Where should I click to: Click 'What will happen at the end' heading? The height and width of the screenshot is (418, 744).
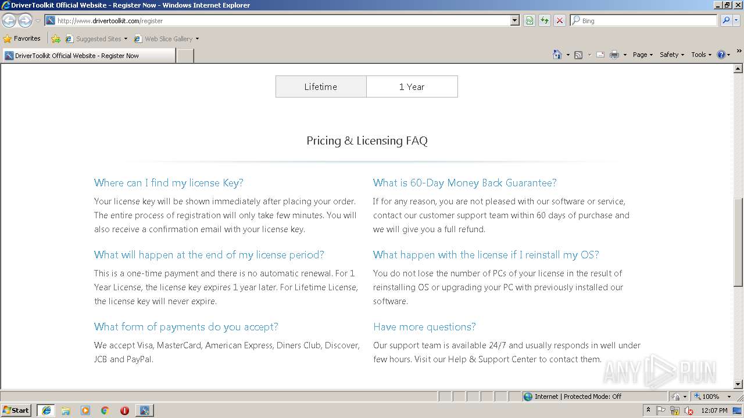[x=209, y=255]
